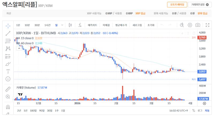The image size is (214, 117).
Task: Click the 16:02:42 UTC+9 timezone
Action: click(178, 111)
